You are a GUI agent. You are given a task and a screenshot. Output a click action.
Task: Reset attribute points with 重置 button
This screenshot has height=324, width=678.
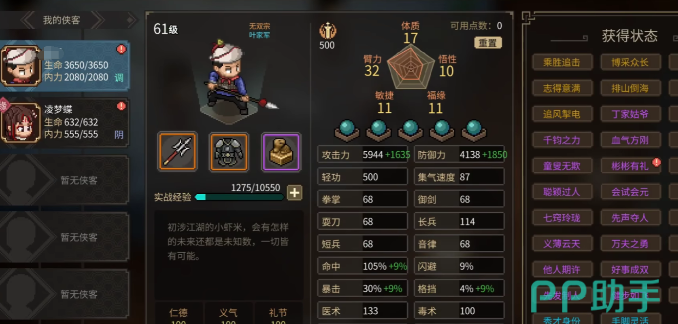point(487,43)
